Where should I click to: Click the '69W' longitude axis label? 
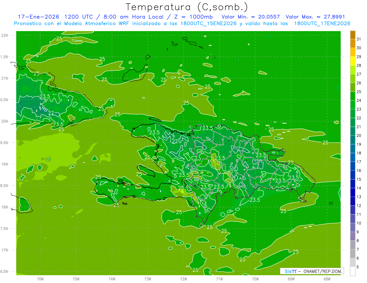(x=291, y=279)
